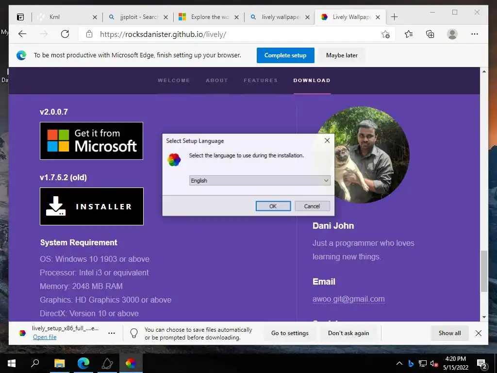Click Microsoft Edge taskbar icon
The image size is (497, 373).
[83, 363]
